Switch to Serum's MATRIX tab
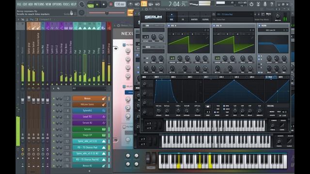310x174 pixels. (194, 17)
